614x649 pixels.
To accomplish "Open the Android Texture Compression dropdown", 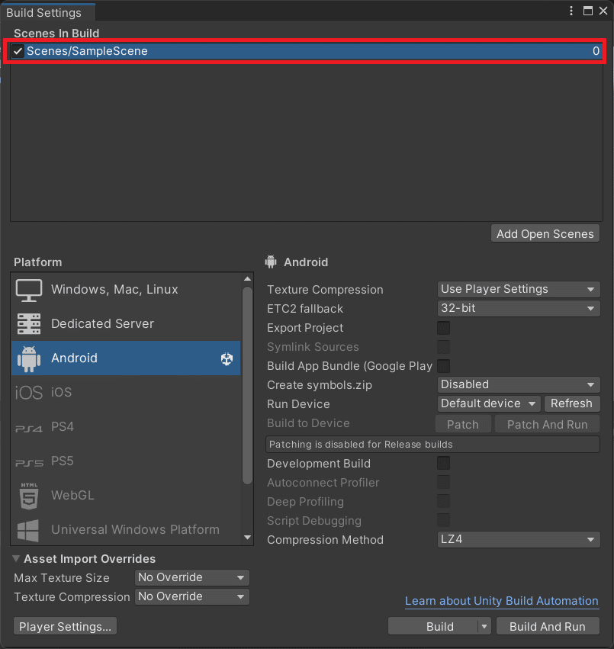I will [519, 289].
